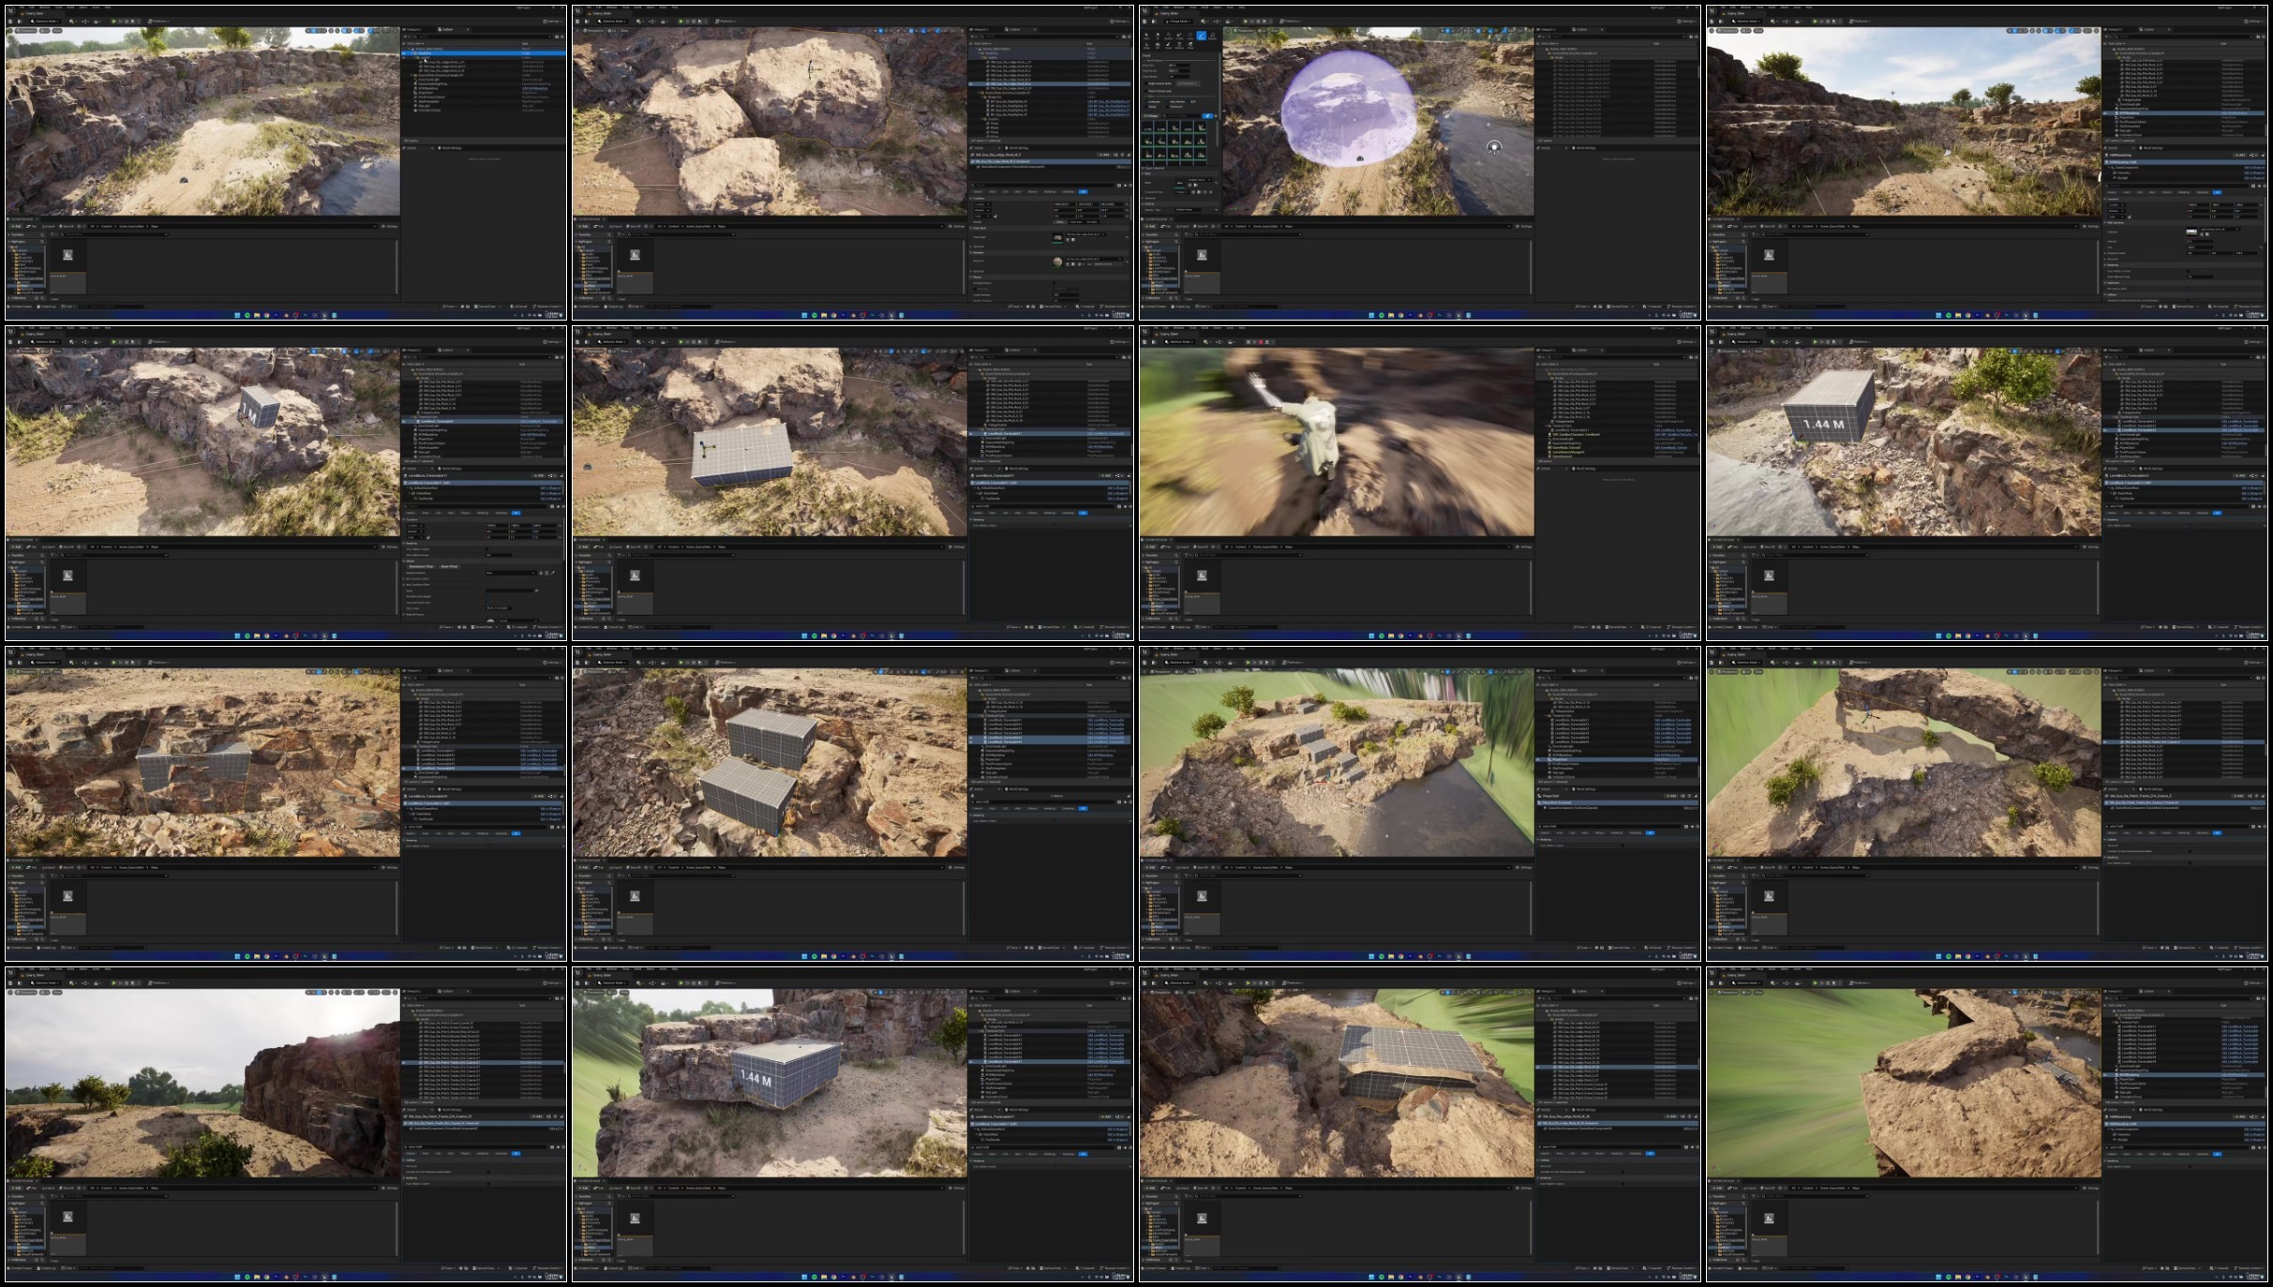Open the quick add content icon in top-left screenshot
Screen dimensions: 2273x1287
pyautogui.click(x=69, y=21)
